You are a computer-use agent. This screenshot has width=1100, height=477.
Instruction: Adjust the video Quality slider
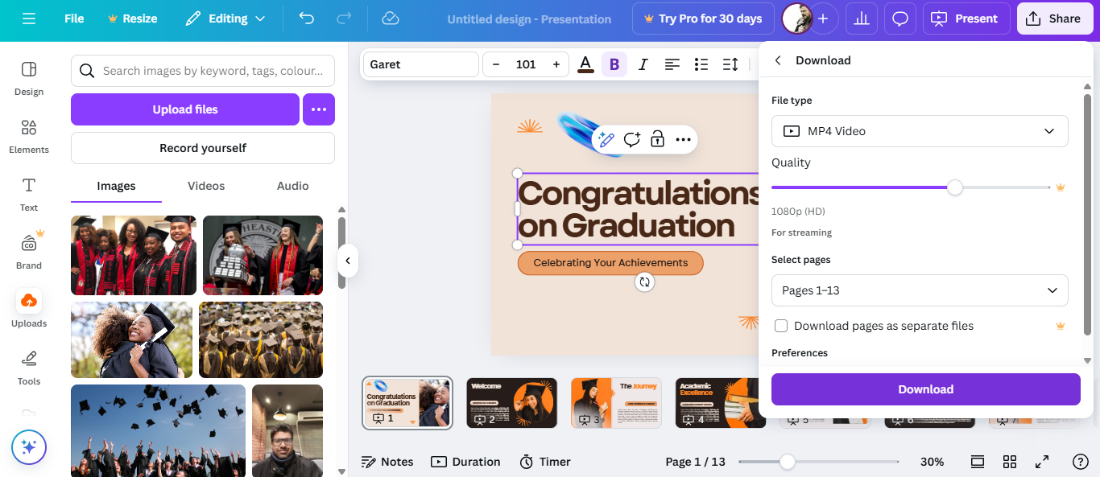point(955,187)
